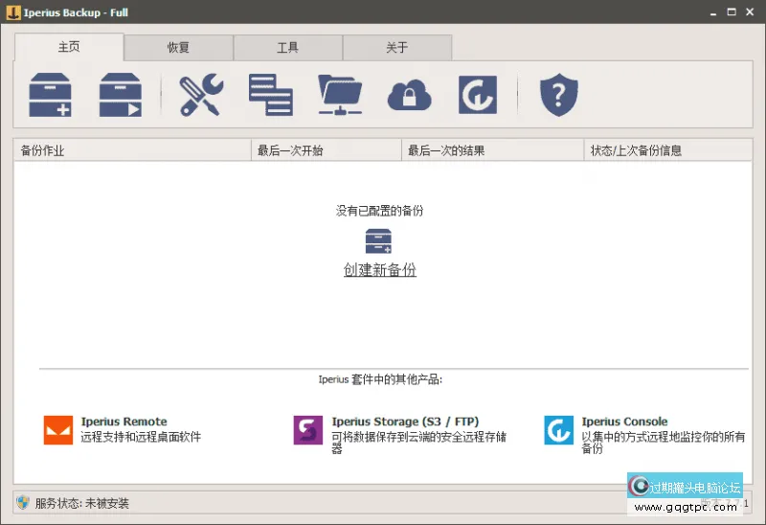Image resolution: width=766 pixels, height=525 pixels.
Task: Click the 最后一次的结果 column header
Action: 493,150
